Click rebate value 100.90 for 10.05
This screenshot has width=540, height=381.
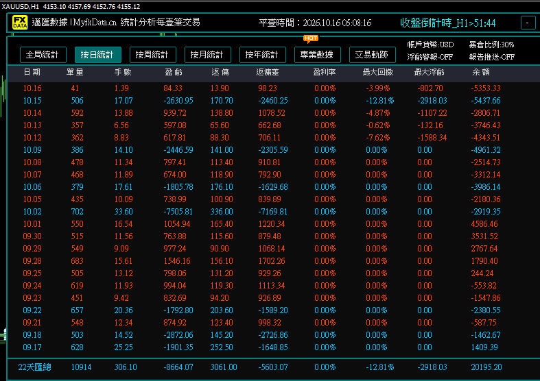click(222, 199)
